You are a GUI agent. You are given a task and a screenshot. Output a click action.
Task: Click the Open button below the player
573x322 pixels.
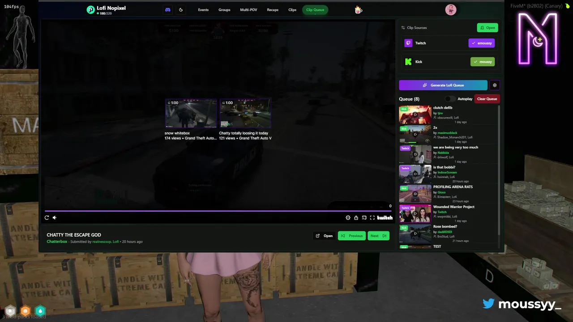point(324,236)
